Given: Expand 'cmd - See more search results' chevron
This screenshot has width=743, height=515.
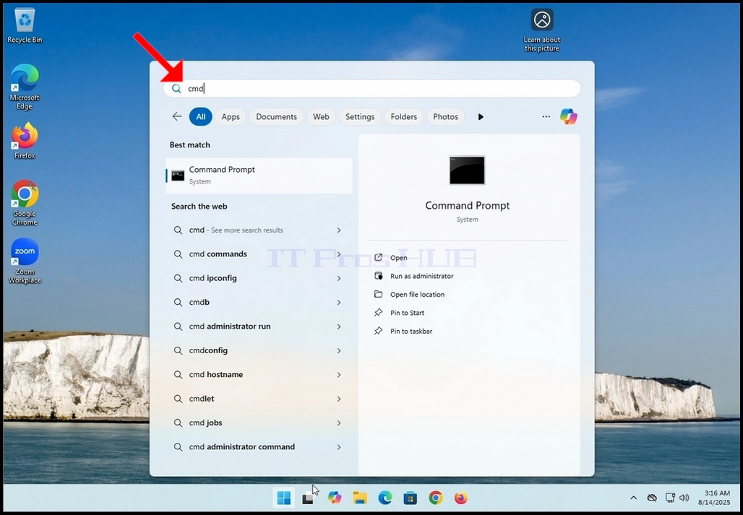Looking at the screenshot, I should [x=339, y=230].
